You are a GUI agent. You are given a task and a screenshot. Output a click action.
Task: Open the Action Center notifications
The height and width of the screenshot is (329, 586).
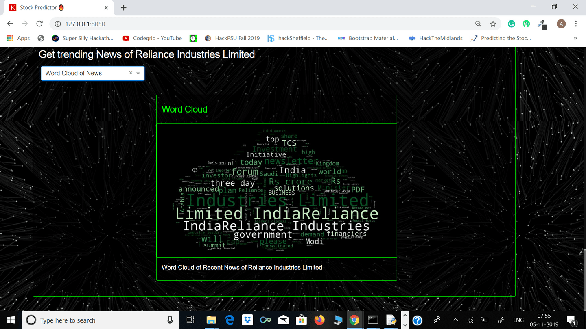coord(571,320)
